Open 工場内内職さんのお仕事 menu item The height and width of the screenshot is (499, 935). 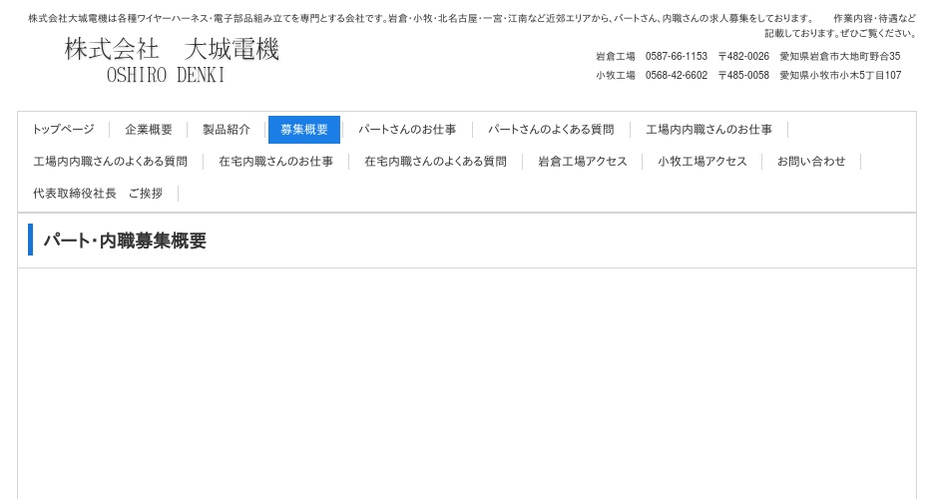tap(708, 130)
